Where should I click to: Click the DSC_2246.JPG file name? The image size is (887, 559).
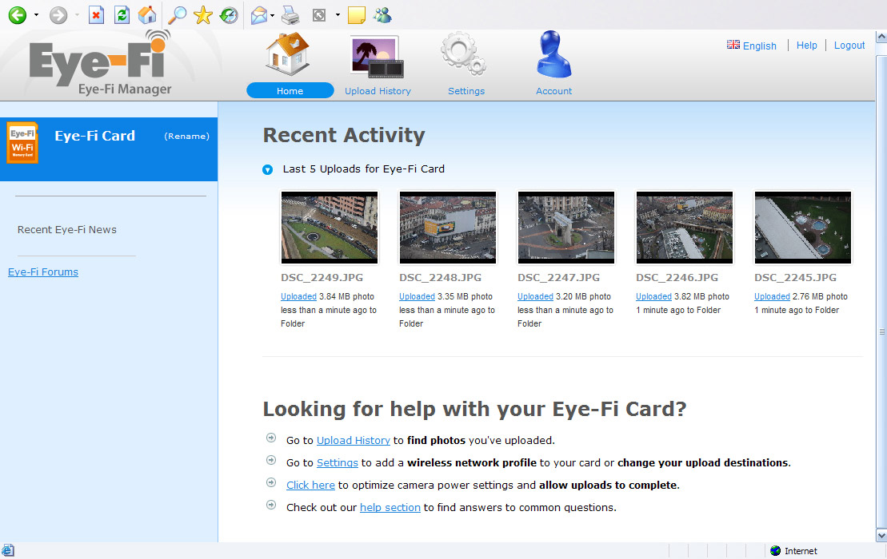677,277
